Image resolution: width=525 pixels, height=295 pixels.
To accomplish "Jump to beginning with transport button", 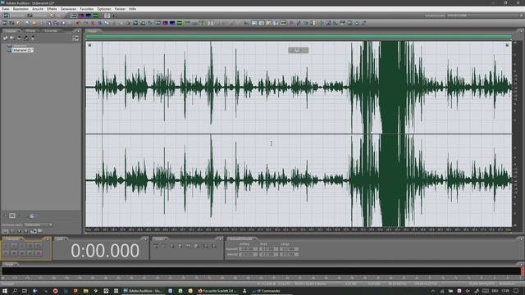I will [6, 253].
